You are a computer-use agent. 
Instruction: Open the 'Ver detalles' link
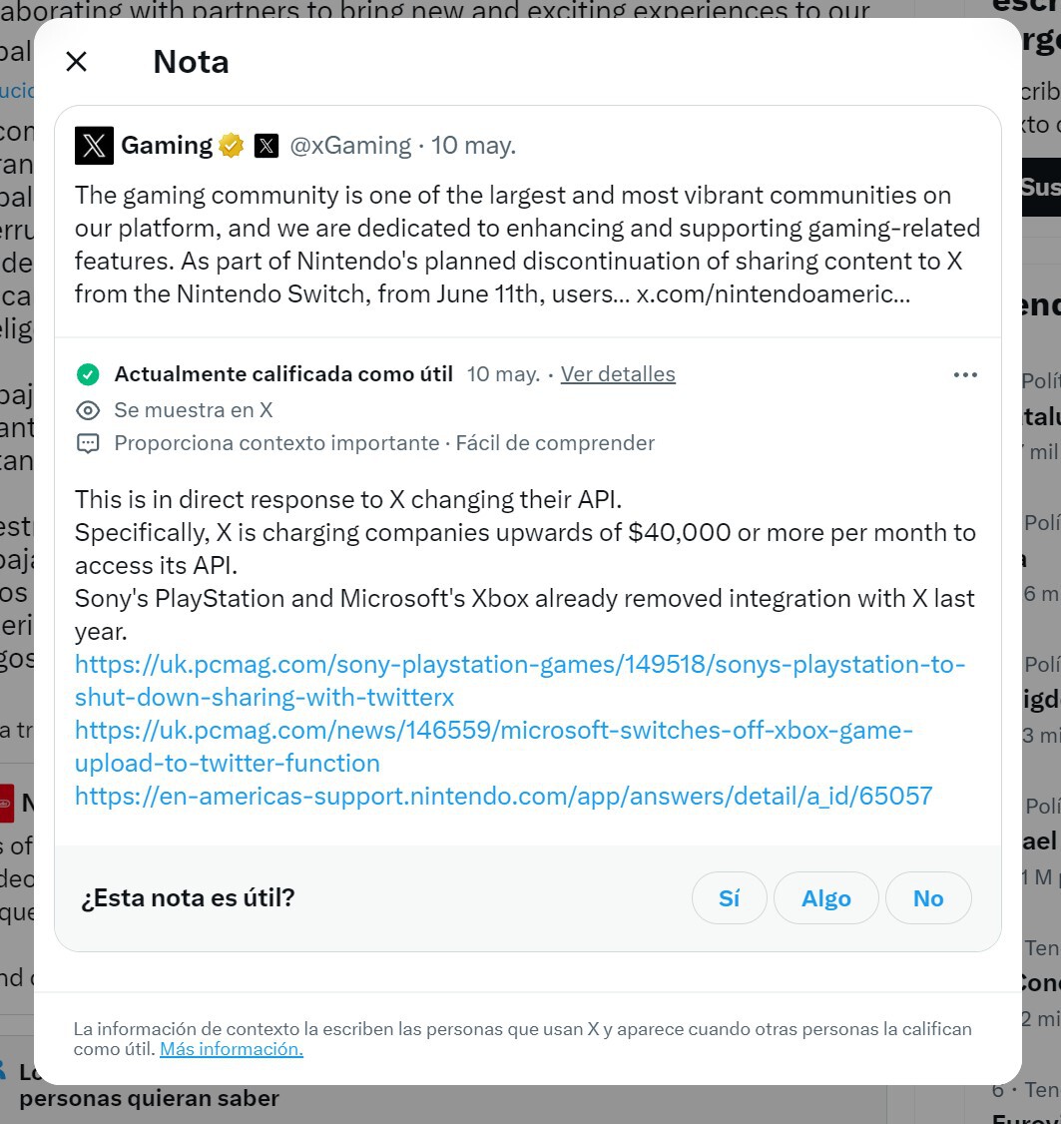(x=618, y=374)
